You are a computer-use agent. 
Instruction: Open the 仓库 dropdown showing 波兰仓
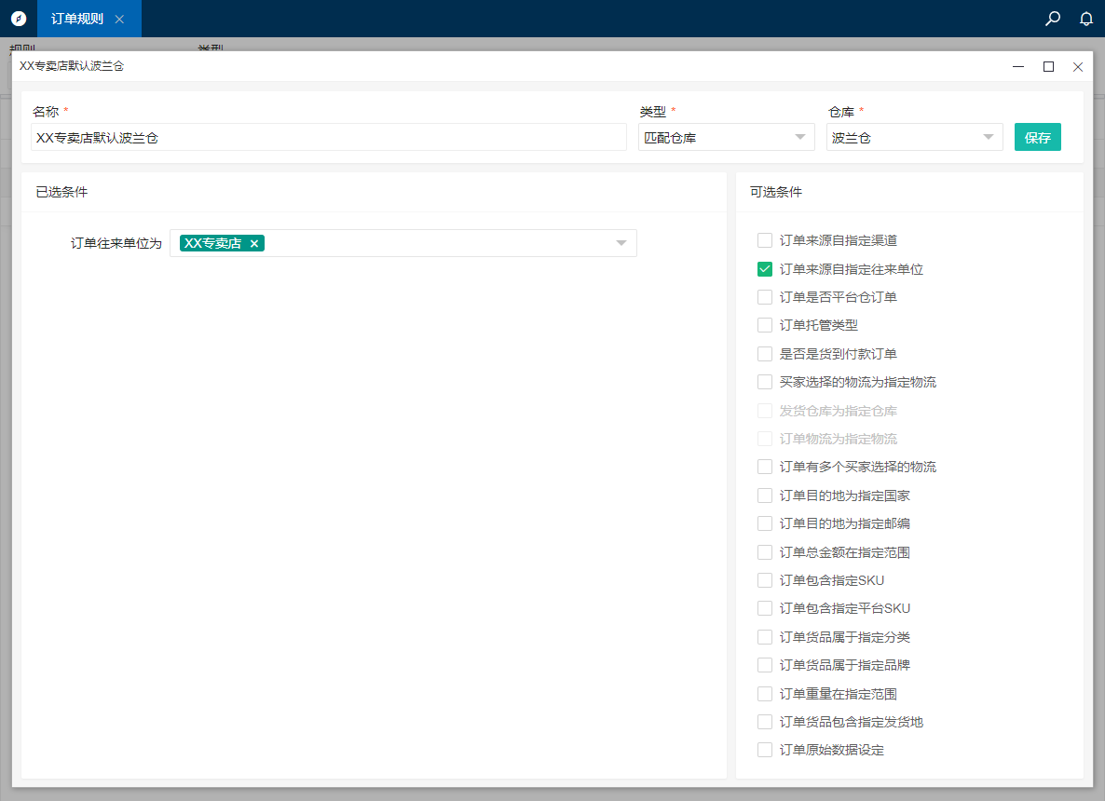point(914,138)
